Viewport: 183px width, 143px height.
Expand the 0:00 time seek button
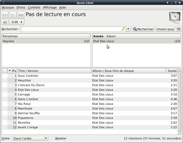(x=17, y=22)
